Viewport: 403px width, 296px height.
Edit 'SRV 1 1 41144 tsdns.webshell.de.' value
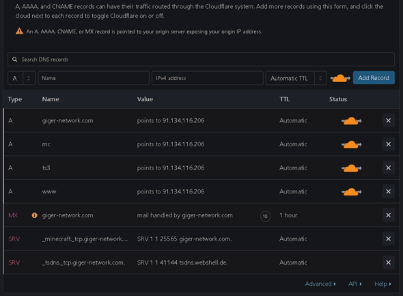pos(182,263)
